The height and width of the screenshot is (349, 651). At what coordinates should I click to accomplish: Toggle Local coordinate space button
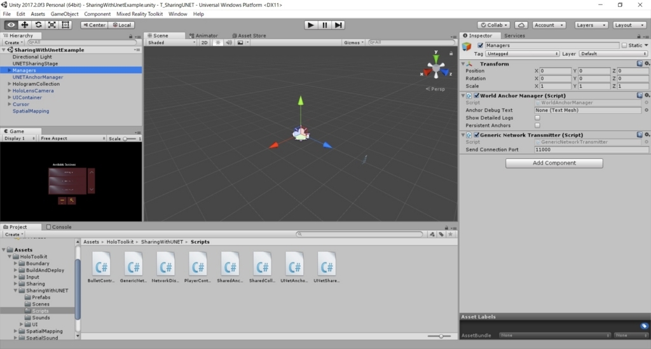coord(122,25)
